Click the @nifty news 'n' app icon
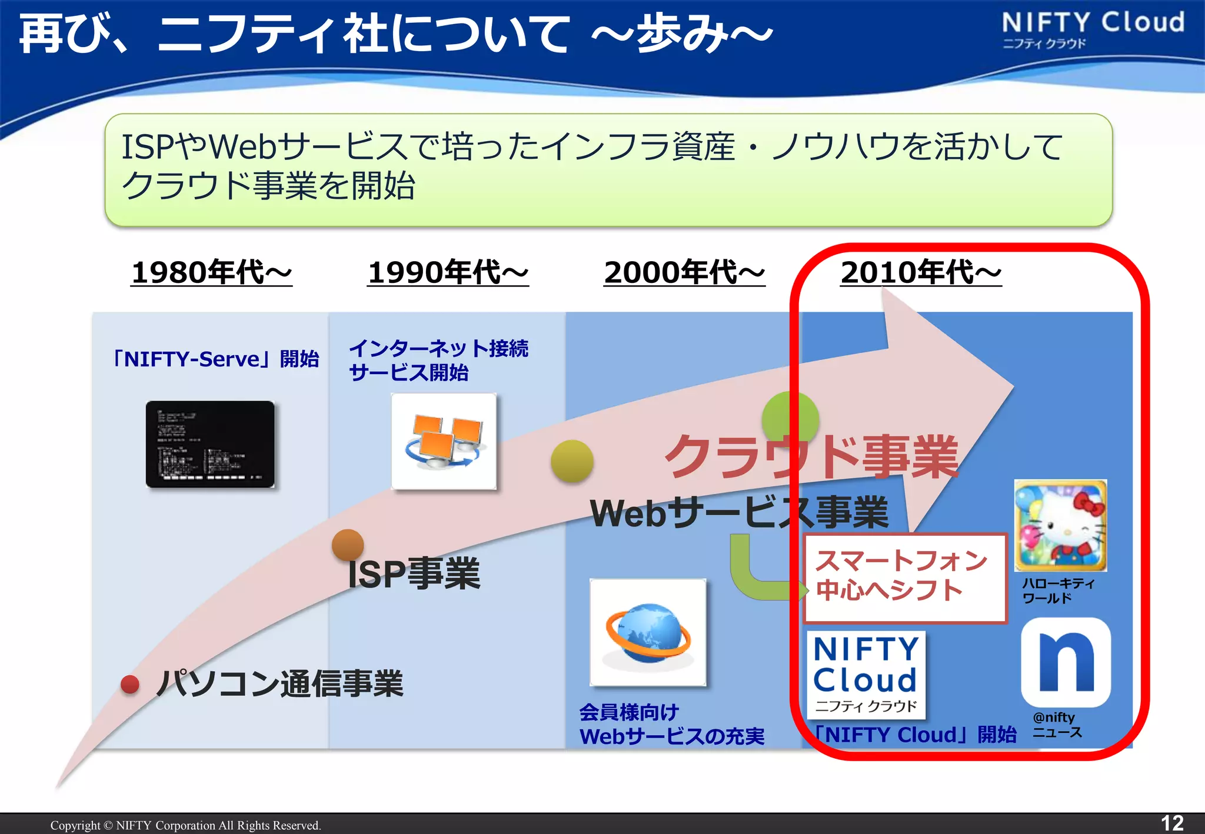1205x834 pixels. tap(1066, 662)
